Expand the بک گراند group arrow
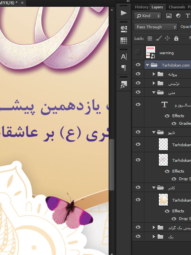This screenshot has height=255, width=191. [x=154, y=228]
